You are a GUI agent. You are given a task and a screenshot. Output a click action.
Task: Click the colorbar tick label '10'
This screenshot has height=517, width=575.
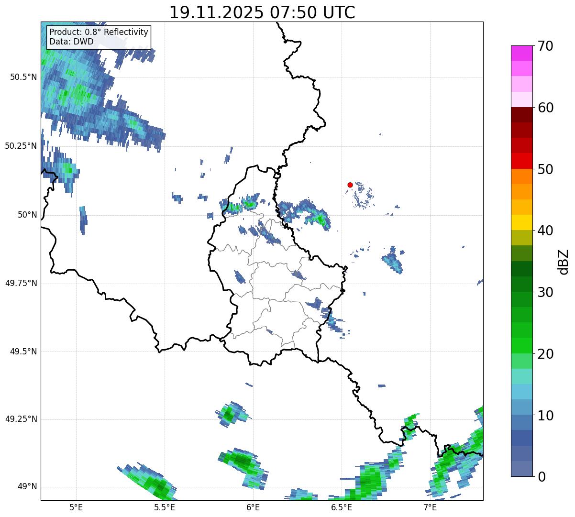coord(545,415)
